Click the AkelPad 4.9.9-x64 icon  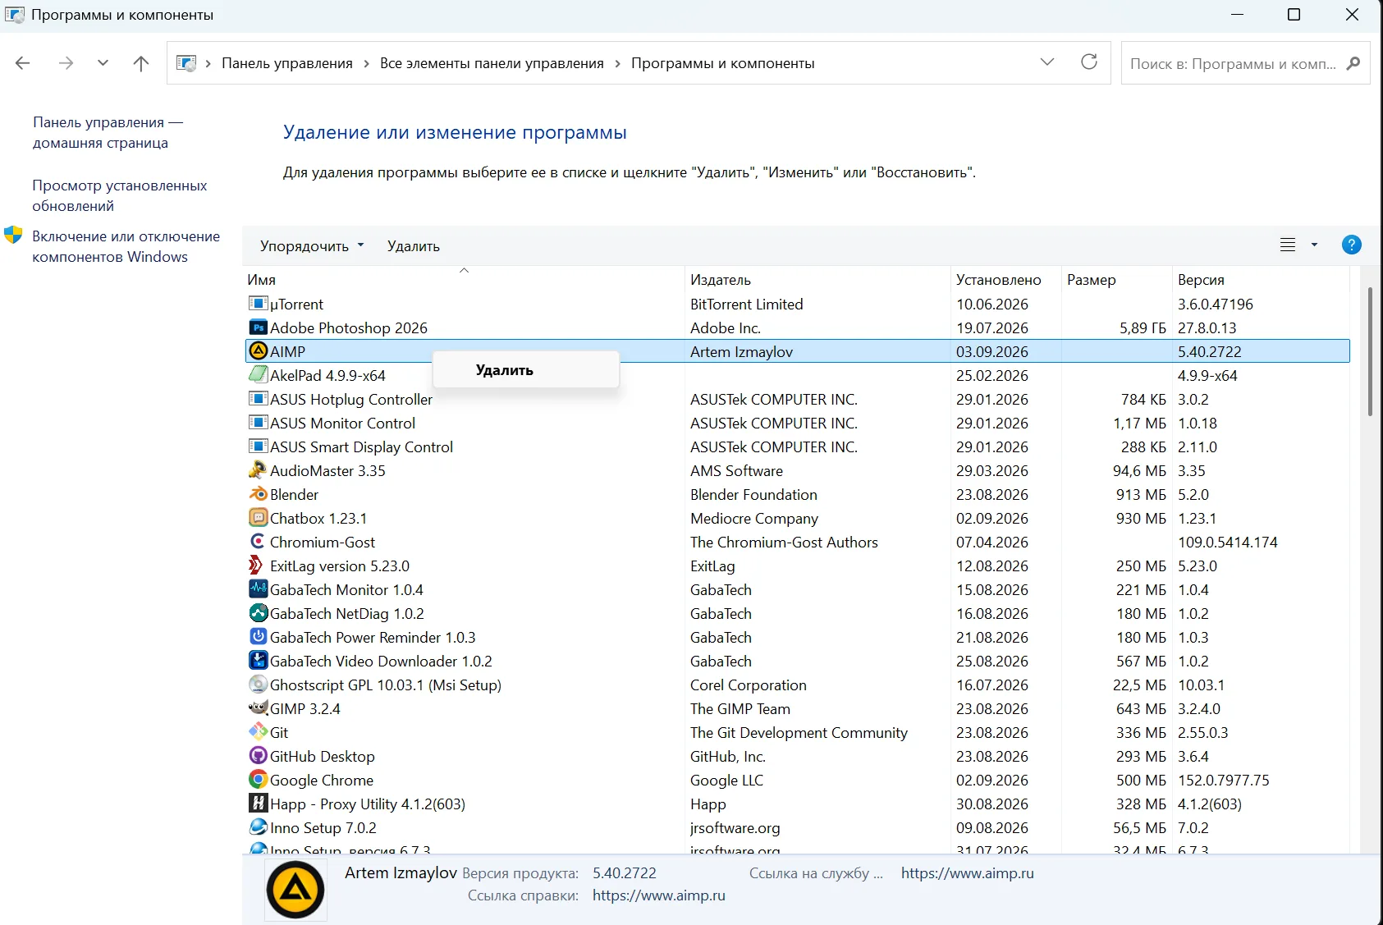[258, 375]
